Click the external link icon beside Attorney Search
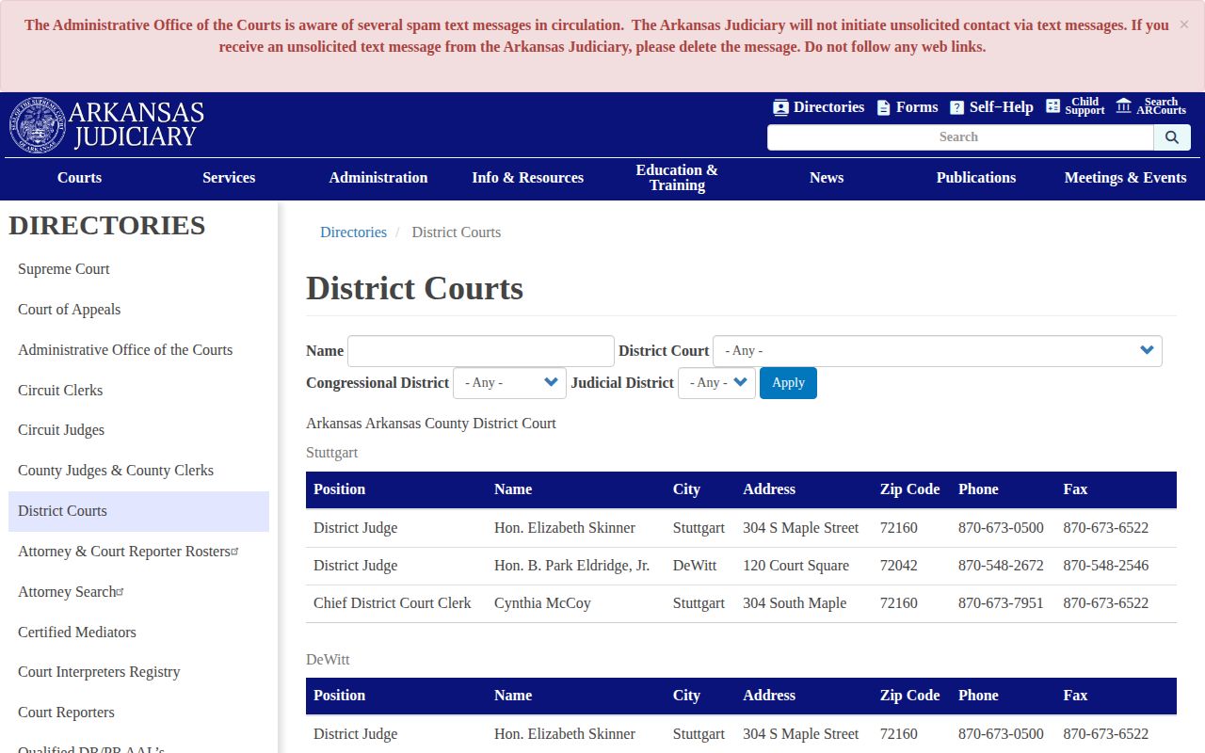 point(120,592)
